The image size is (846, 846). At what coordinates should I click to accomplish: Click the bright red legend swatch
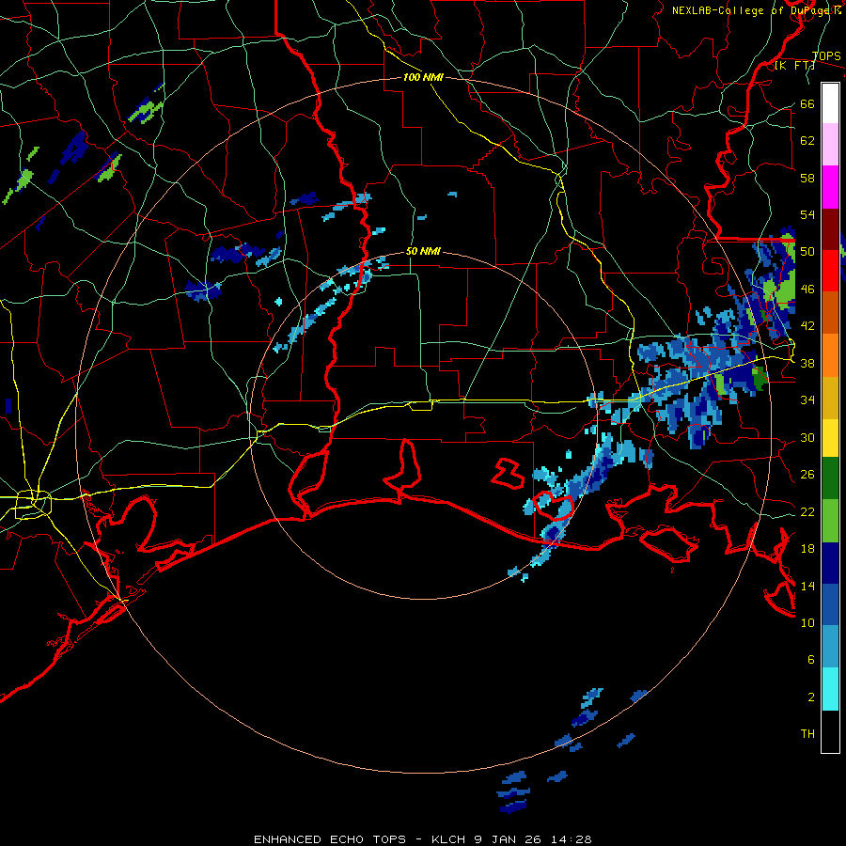[830, 271]
